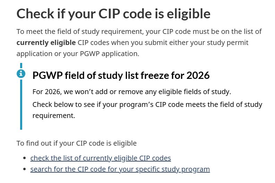Screen dimensions: 275x183
Task: Click the bold "currently eligible" text
Action: 46,43
